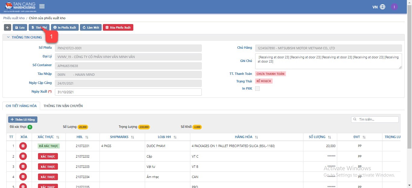The width and height of the screenshot is (412, 188).
Task: Sort by HBL column arrows
Action: coord(87,137)
